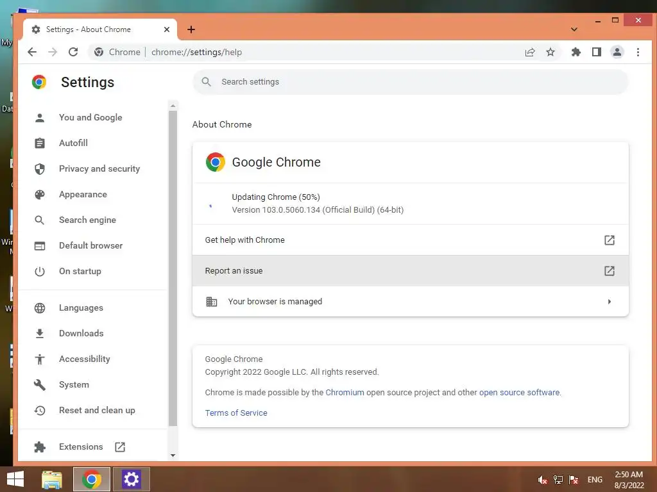Image resolution: width=657 pixels, height=492 pixels.
Task: Click the puzzle icon beside Extensions sidebar
Action: pos(40,447)
